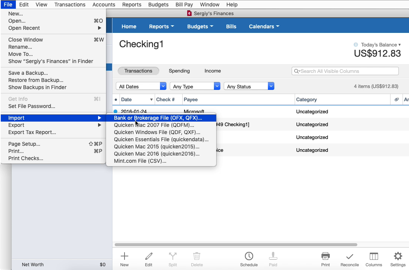Select Bank or Brokerage File (OFX, QFX)

161,118
